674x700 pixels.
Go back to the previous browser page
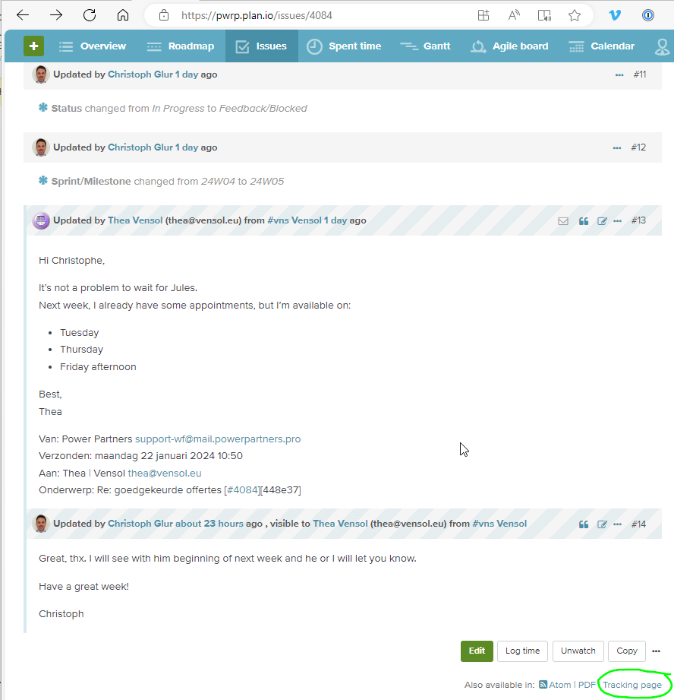coord(23,15)
